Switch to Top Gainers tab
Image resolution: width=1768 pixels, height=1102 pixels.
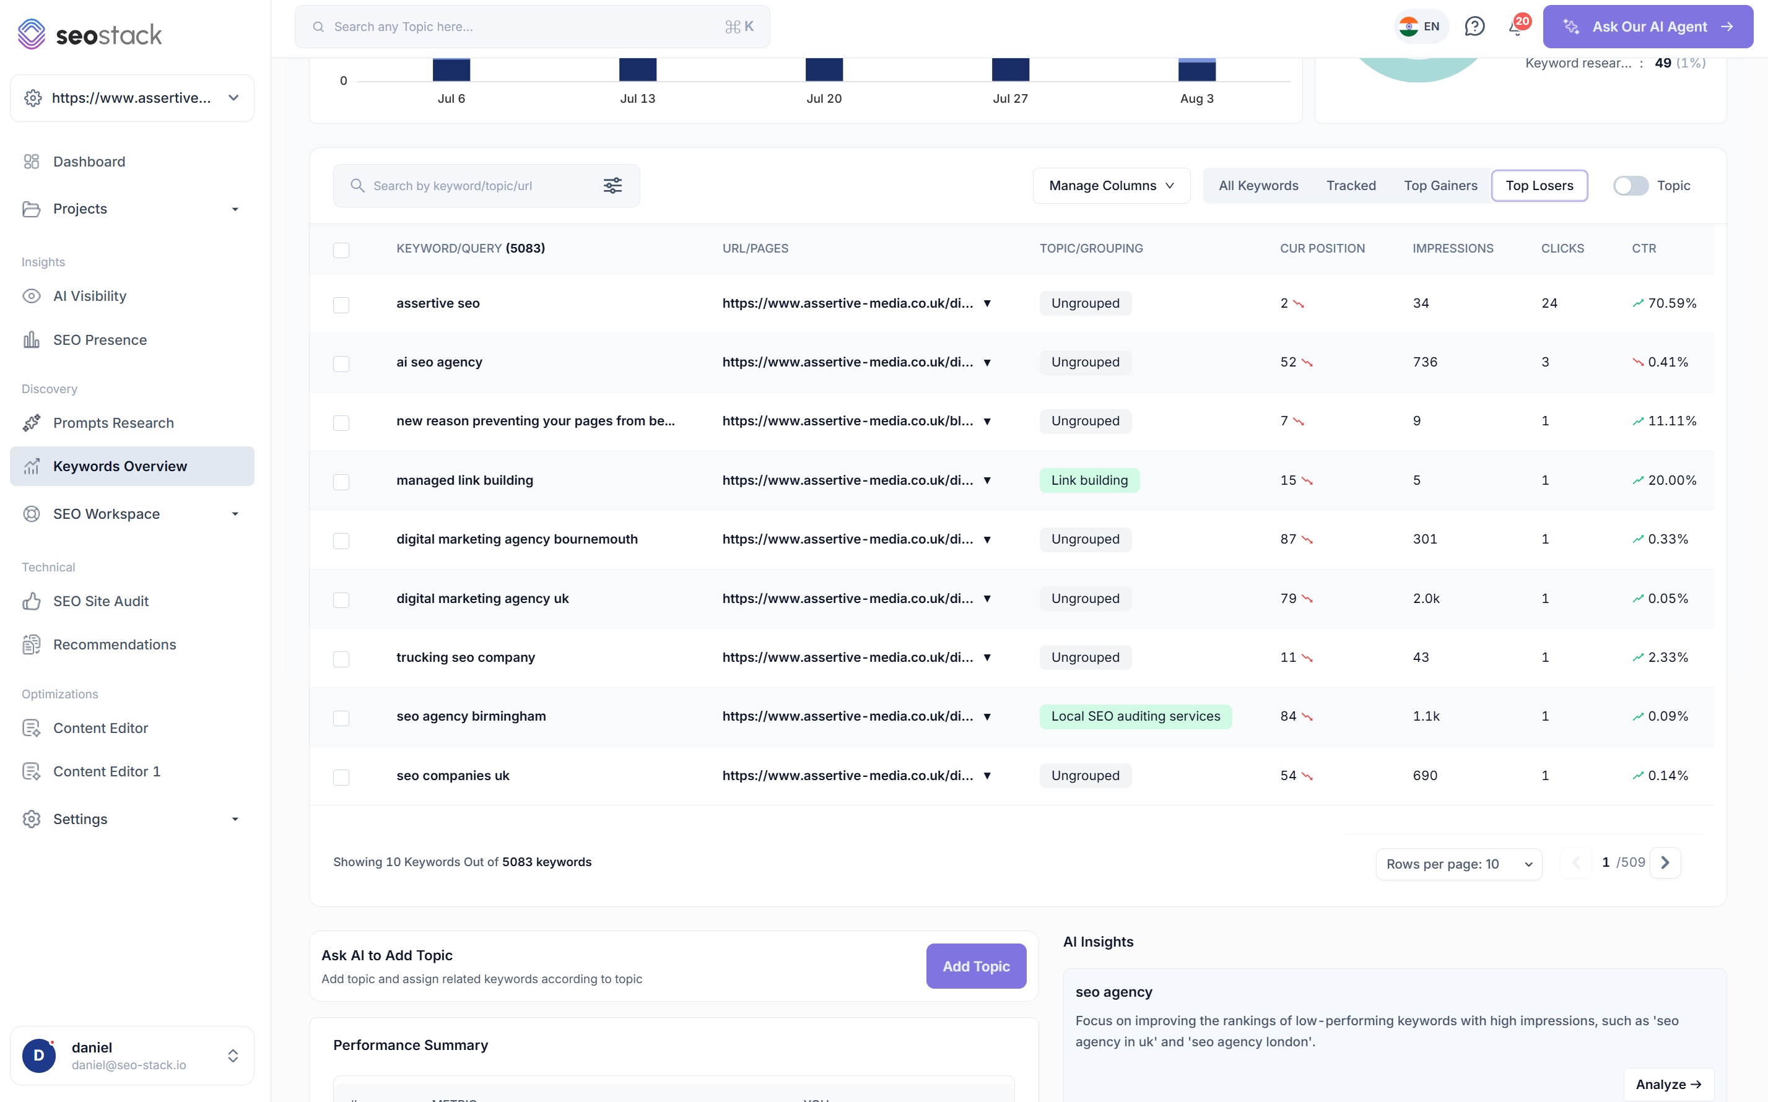[1440, 186]
